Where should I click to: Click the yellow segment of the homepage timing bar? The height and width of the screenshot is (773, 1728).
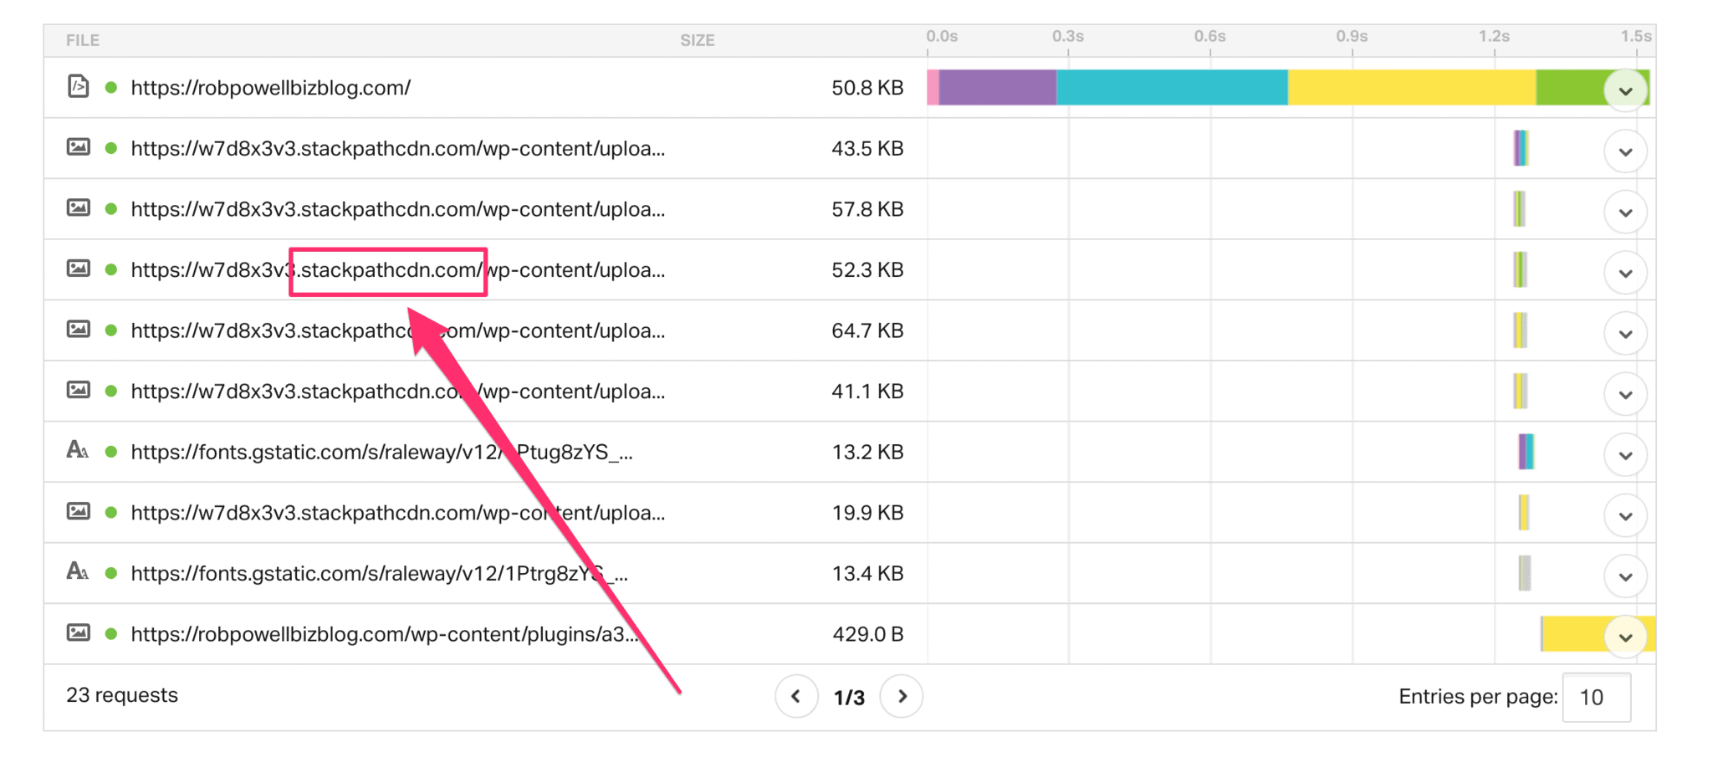(1411, 88)
